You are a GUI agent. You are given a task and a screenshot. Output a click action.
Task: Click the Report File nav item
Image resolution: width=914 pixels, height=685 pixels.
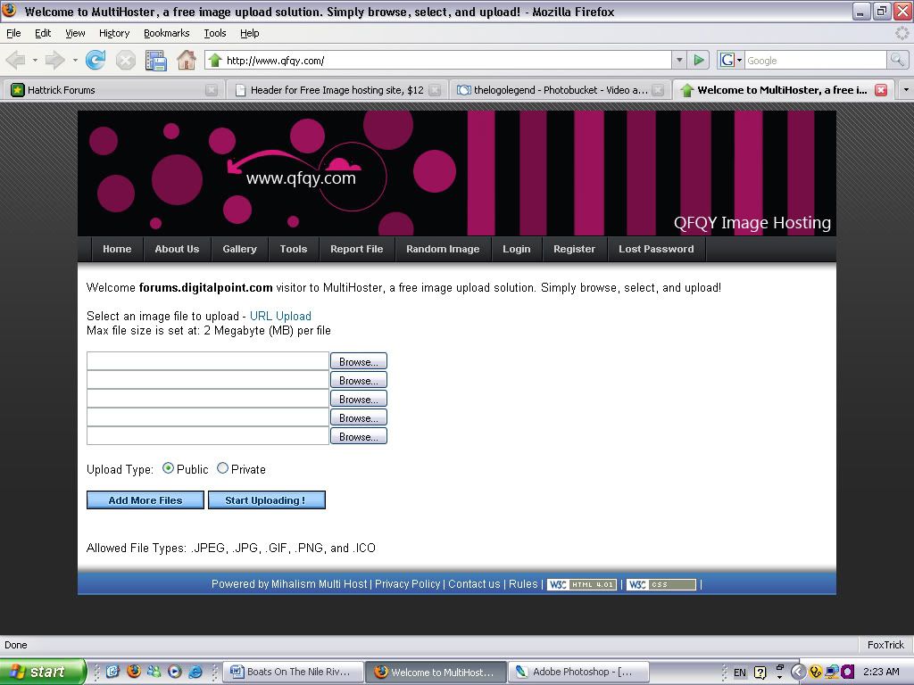(357, 250)
